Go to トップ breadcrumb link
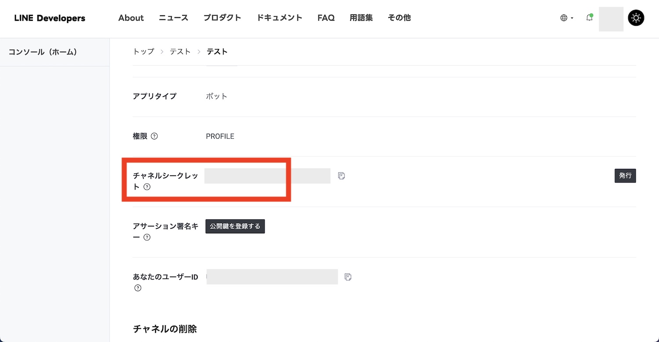The image size is (659, 342). point(144,52)
